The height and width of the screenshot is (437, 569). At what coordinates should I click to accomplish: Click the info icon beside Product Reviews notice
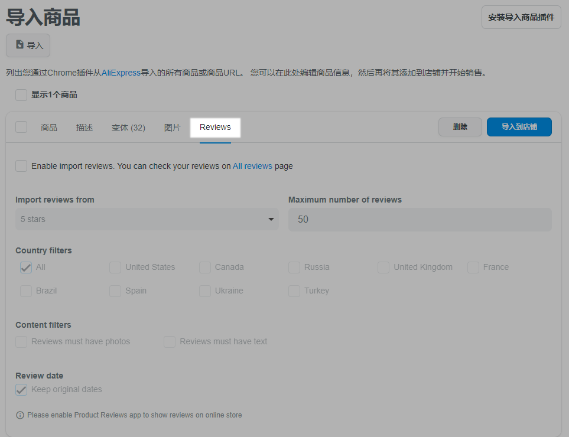click(20, 415)
